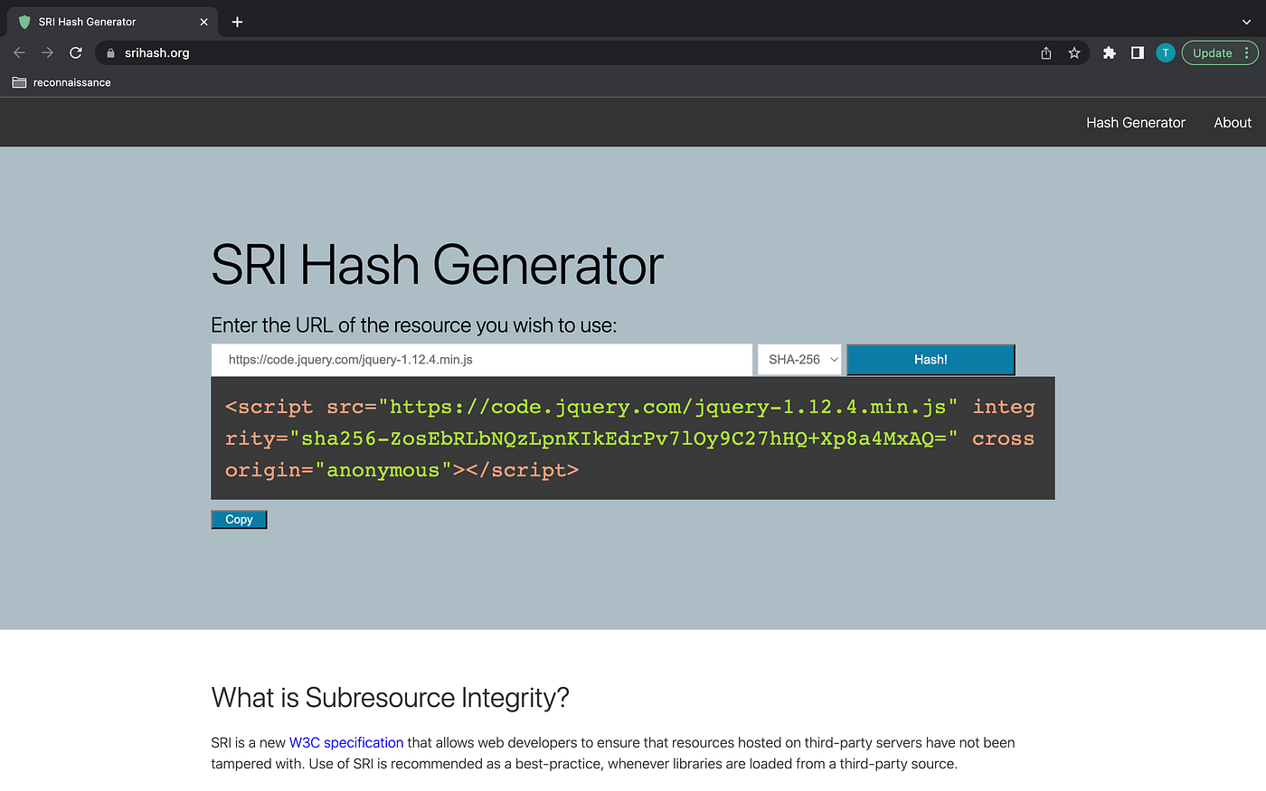Screen dimensions: 1266x791
Task: Open the Hash Generator nav item
Action: tap(1136, 123)
